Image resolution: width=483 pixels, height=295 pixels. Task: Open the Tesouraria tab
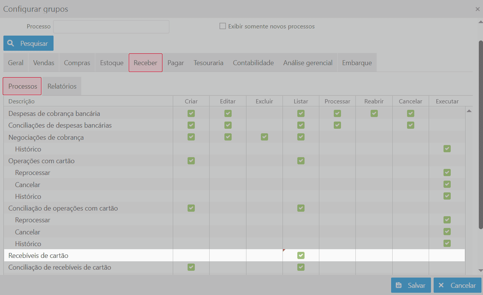click(208, 63)
